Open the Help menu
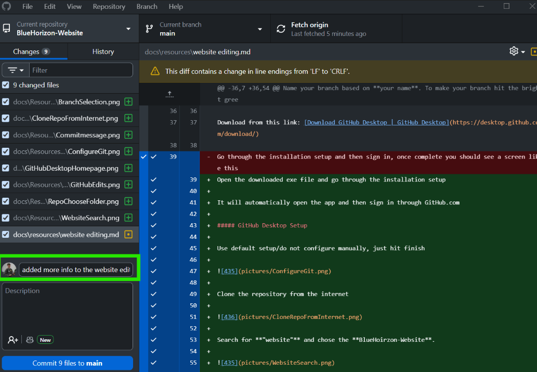Viewport: 537px width, 372px height. pyautogui.click(x=176, y=7)
